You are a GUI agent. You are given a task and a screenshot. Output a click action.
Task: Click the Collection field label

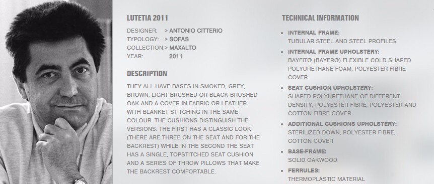tap(146, 48)
